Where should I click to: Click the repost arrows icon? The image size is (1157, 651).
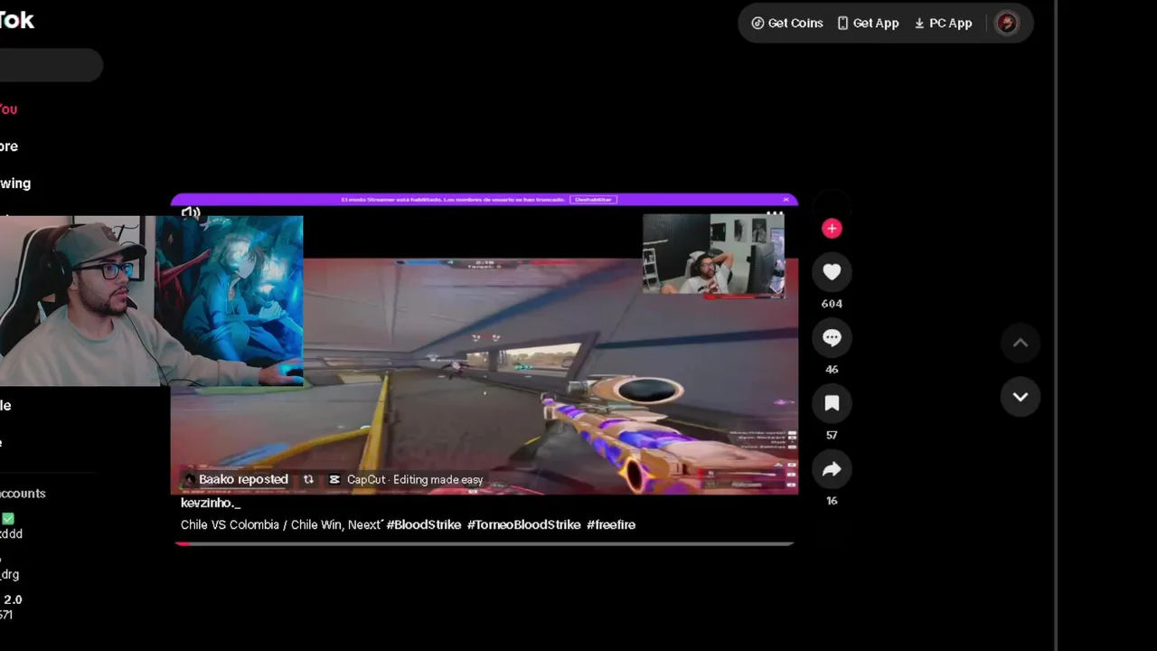[x=308, y=480]
